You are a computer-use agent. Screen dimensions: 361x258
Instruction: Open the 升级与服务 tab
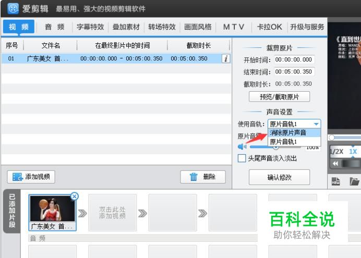pyautogui.click(x=307, y=27)
